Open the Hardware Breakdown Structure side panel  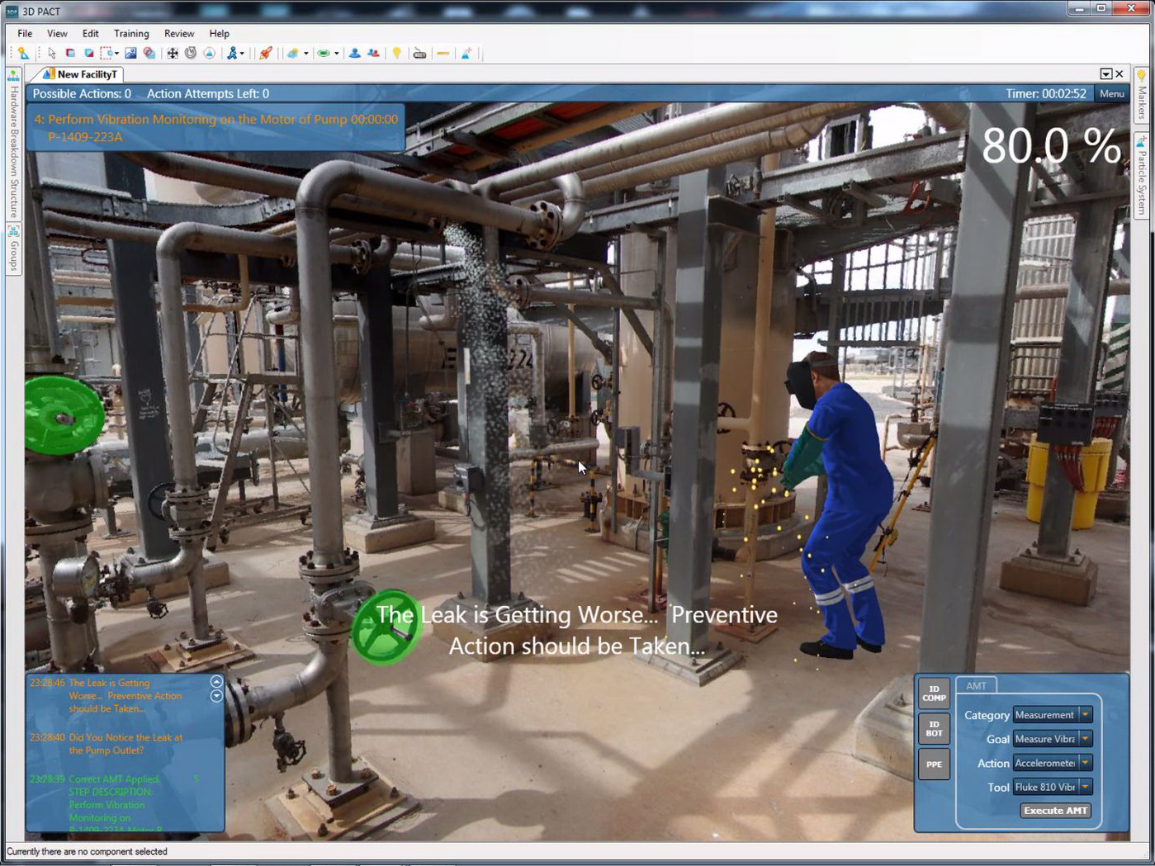pyautogui.click(x=14, y=149)
